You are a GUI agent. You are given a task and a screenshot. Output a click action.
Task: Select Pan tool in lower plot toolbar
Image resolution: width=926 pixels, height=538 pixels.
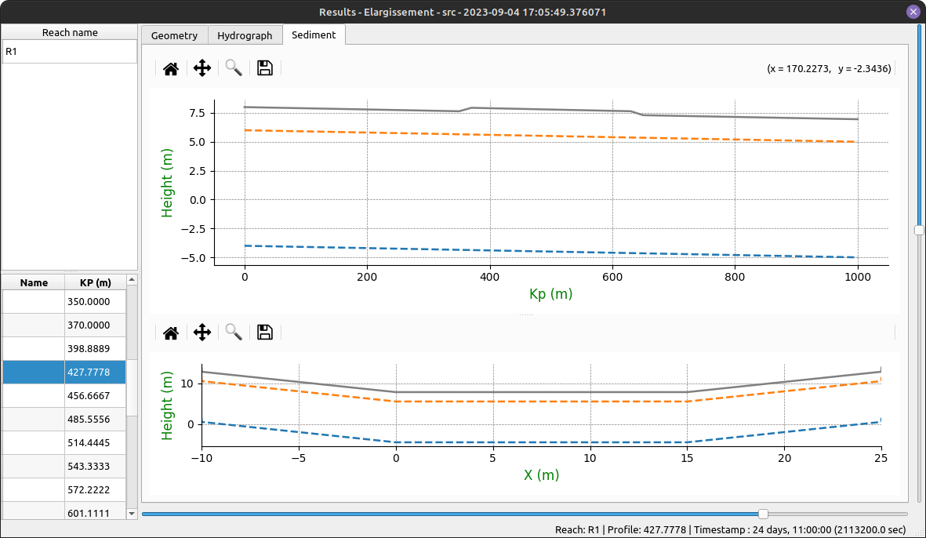pos(202,333)
